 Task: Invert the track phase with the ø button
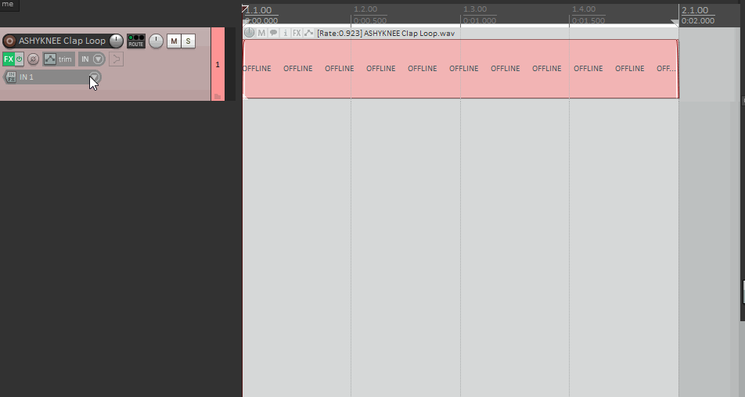pyautogui.click(x=33, y=59)
